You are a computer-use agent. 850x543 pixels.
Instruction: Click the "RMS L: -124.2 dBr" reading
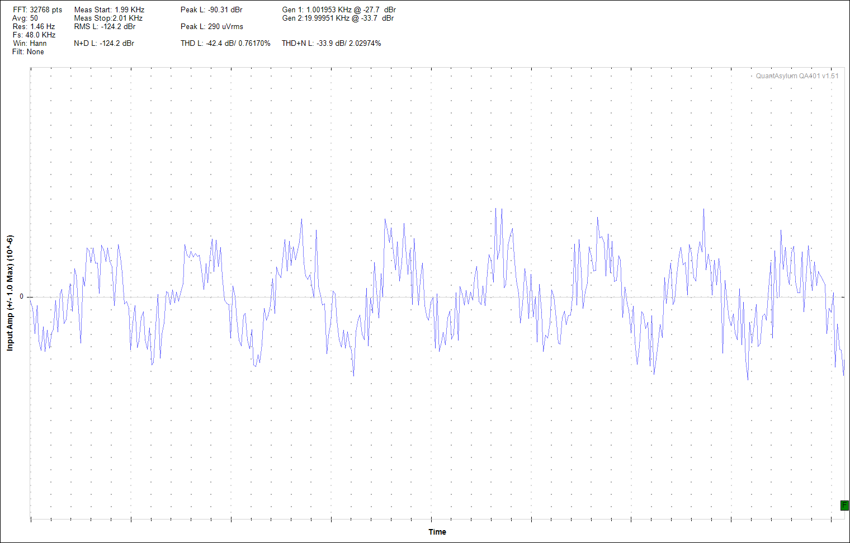click(105, 26)
